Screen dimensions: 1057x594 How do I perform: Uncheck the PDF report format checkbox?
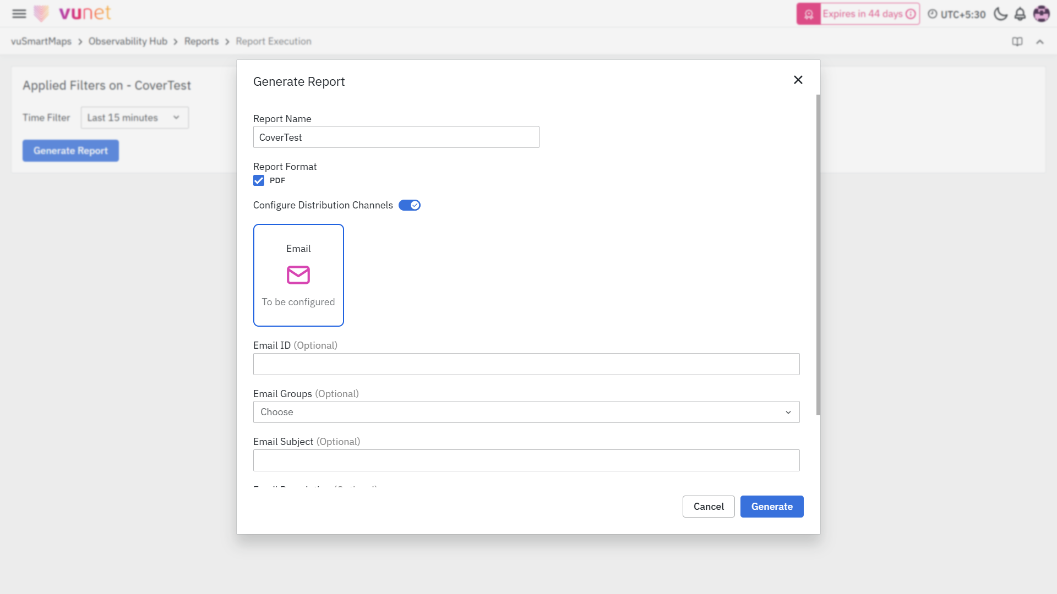click(x=259, y=181)
